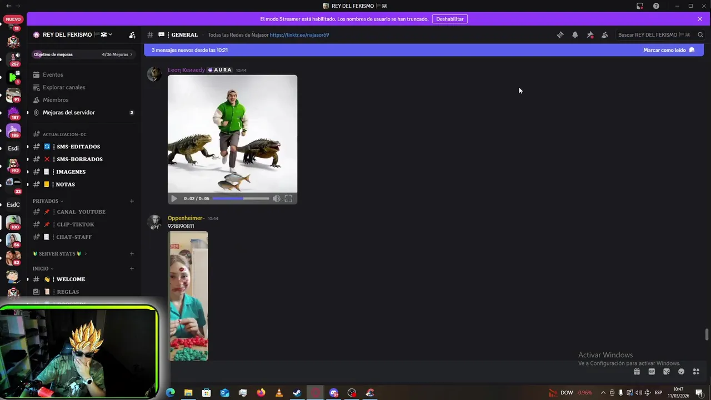This screenshot has width=711, height=400.
Task: Select CHAT-STAFF channel
Action: coord(83,237)
